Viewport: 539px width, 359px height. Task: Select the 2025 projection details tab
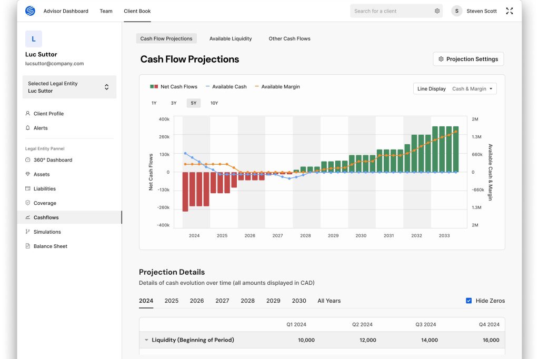(x=172, y=301)
